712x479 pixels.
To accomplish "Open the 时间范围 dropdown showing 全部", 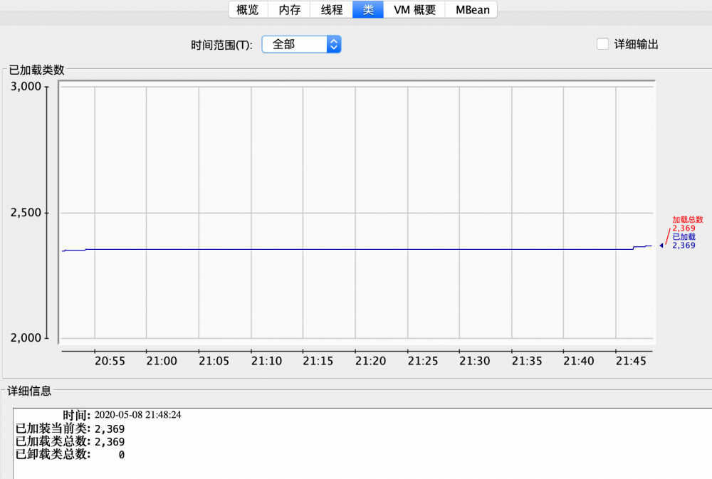I will click(x=295, y=43).
